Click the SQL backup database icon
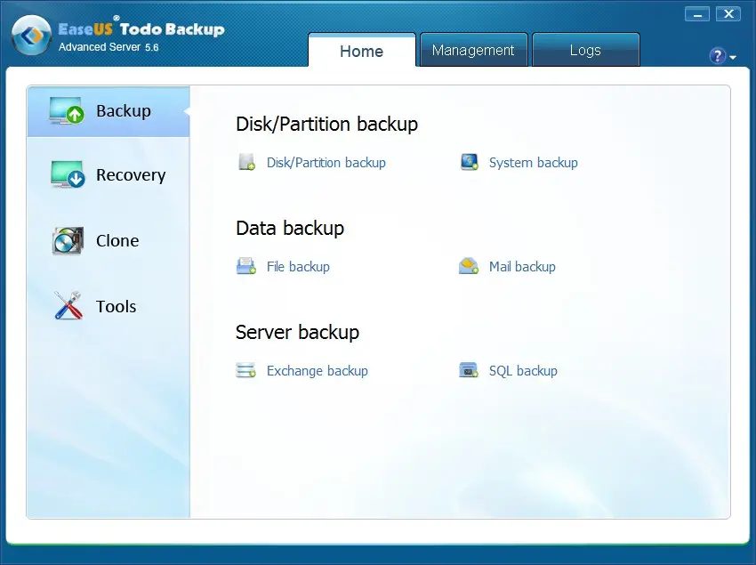The image size is (756, 565). [468, 370]
